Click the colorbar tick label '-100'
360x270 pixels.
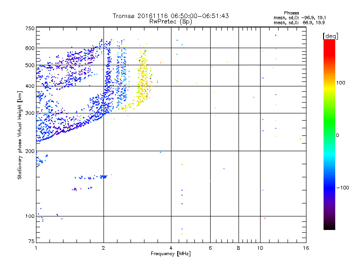click(x=342, y=188)
